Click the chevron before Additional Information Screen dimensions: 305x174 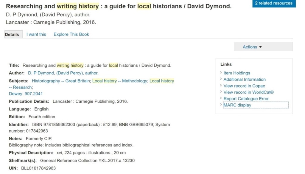click(x=221, y=79)
